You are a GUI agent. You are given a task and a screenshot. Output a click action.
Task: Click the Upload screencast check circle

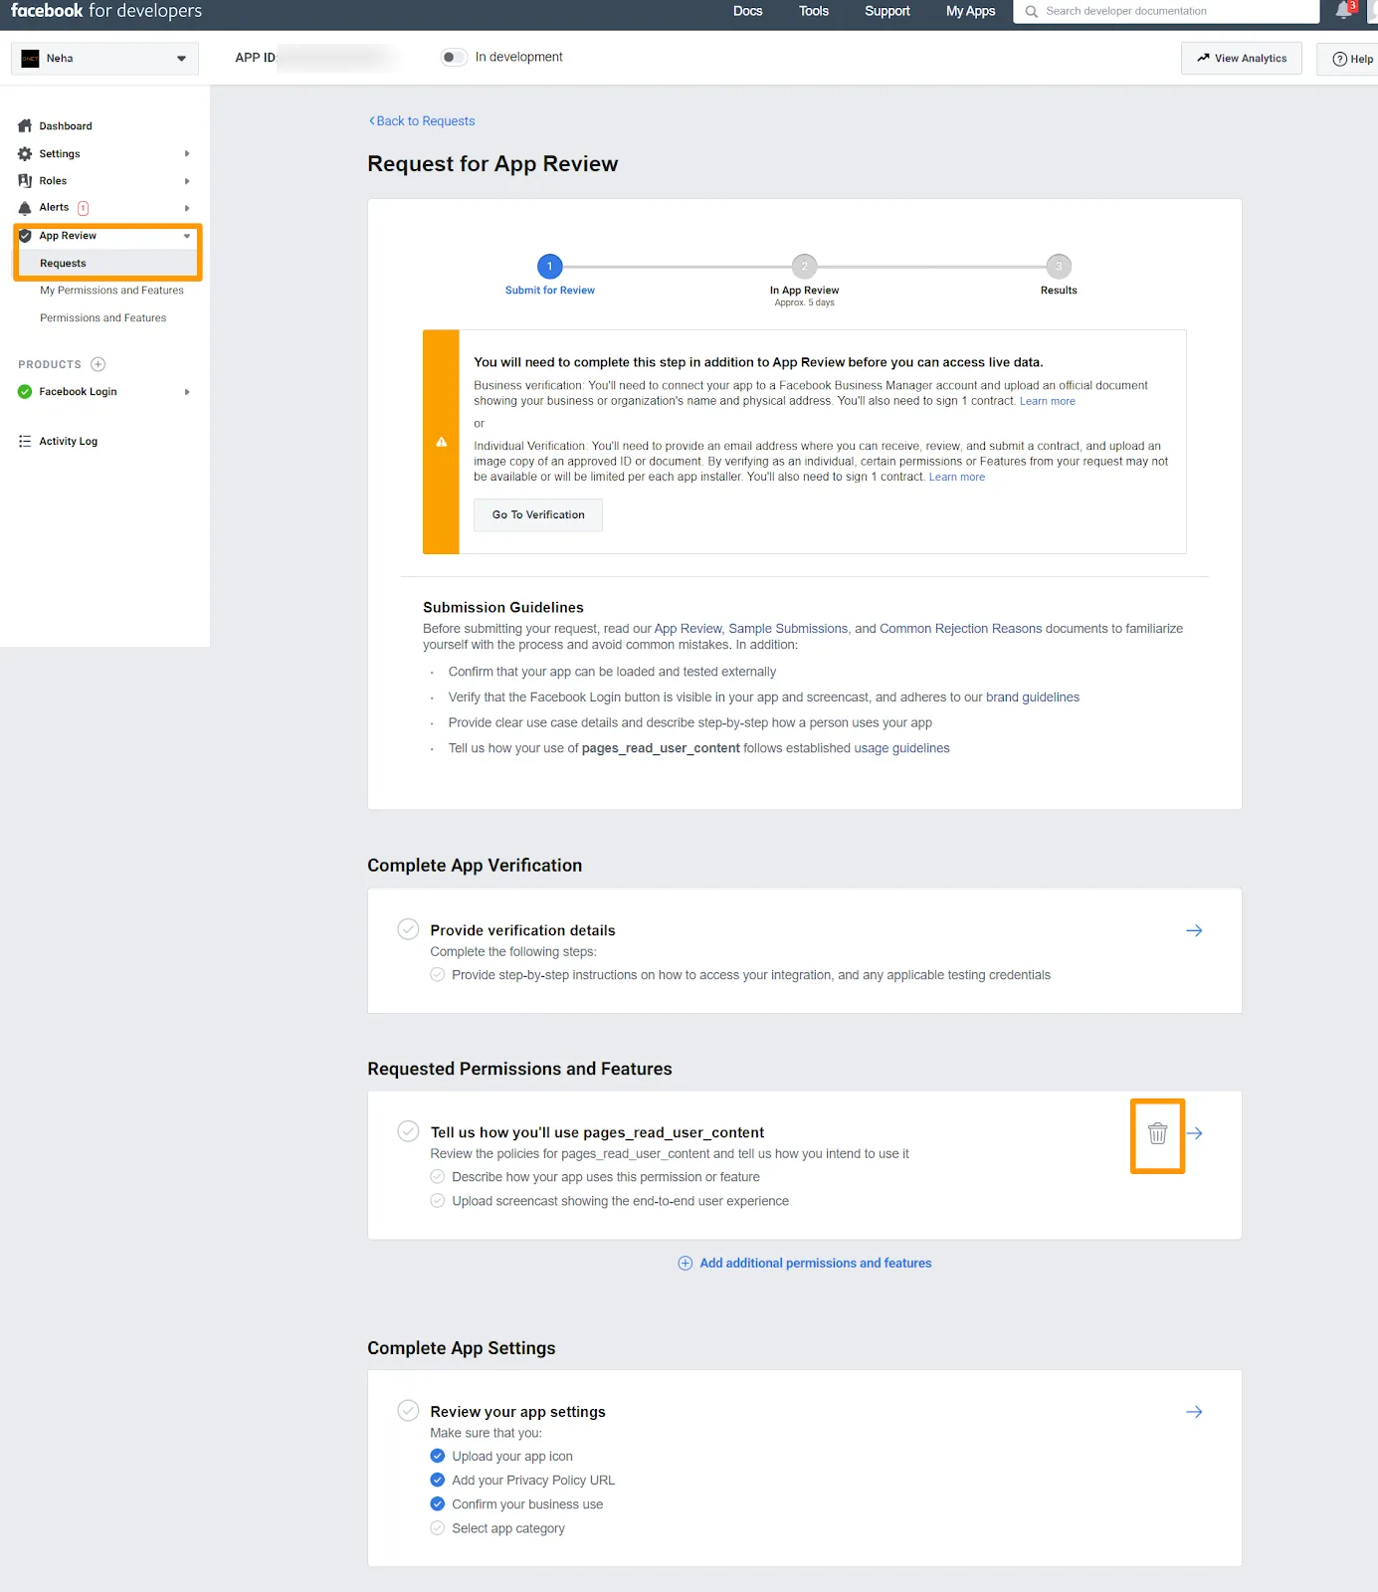click(x=438, y=1201)
